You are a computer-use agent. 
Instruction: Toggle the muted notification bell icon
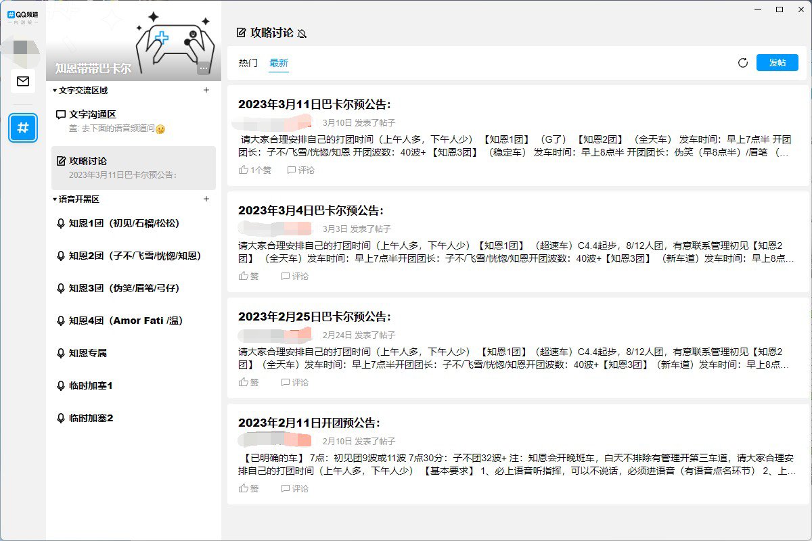tap(302, 33)
